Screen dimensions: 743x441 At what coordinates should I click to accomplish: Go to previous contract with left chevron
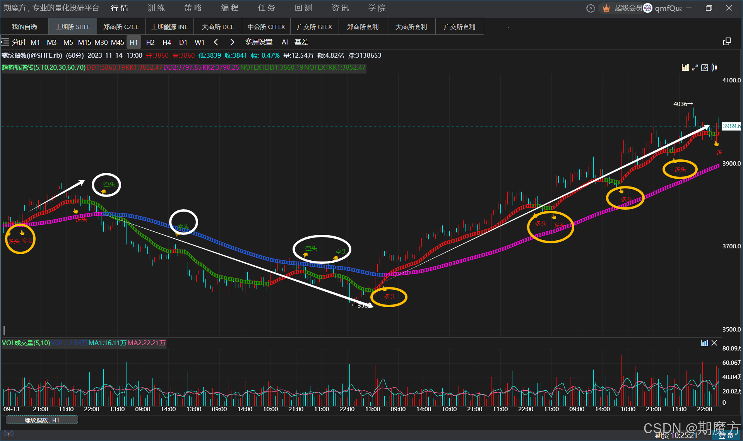click(x=216, y=42)
